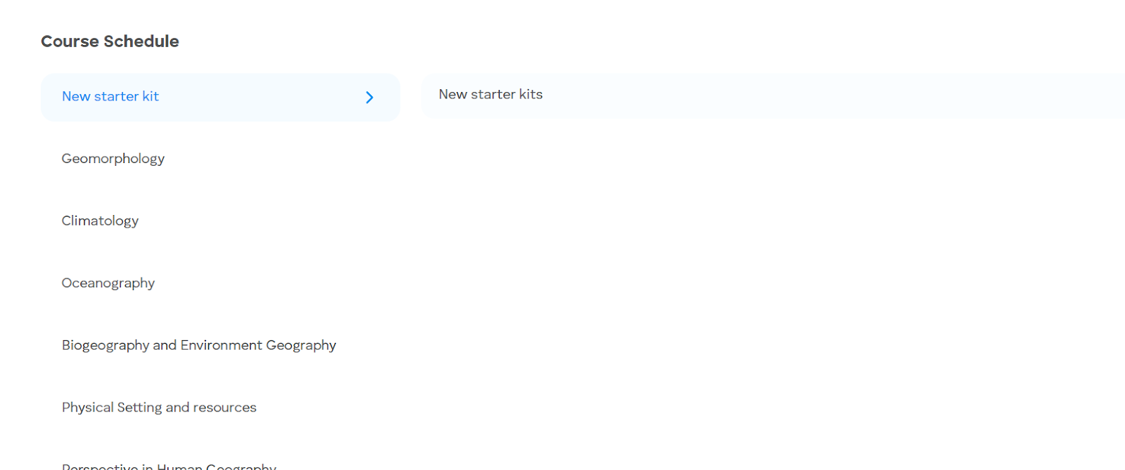Show Geomorphology course topics
This screenshot has height=470, width=1125.
click(113, 159)
